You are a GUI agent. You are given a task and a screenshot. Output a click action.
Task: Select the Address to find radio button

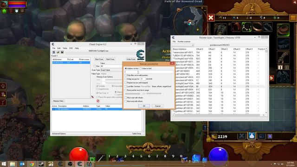click(x=126, y=68)
